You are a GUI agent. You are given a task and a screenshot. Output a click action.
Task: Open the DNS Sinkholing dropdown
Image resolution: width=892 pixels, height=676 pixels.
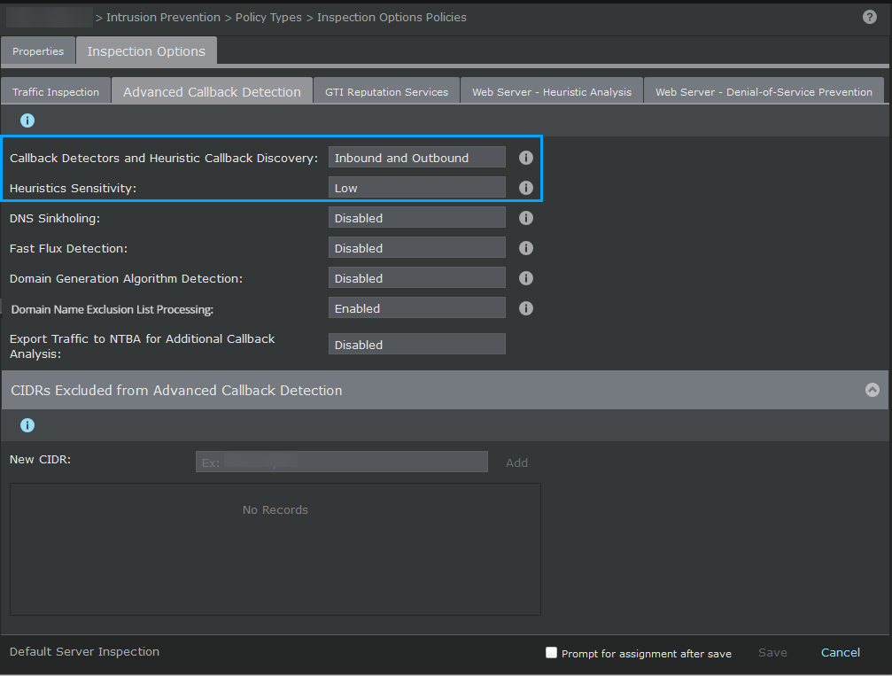tap(417, 217)
